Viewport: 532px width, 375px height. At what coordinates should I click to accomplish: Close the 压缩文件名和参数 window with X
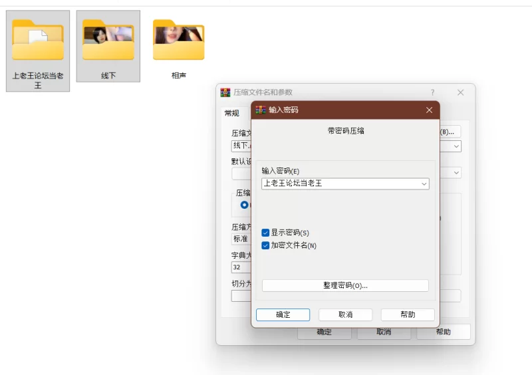(x=460, y=92)
